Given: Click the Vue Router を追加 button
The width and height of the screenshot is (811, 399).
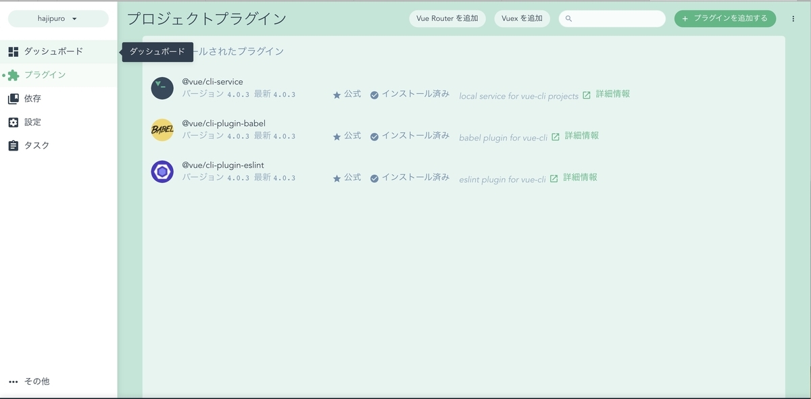Looking at the screenshot, I should (x=447, y=19).
